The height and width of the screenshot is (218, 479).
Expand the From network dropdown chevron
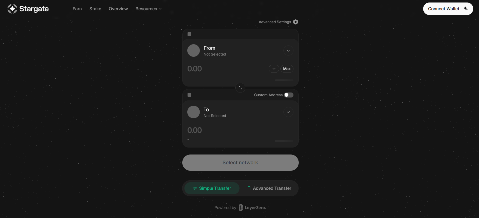coord(288,51)
